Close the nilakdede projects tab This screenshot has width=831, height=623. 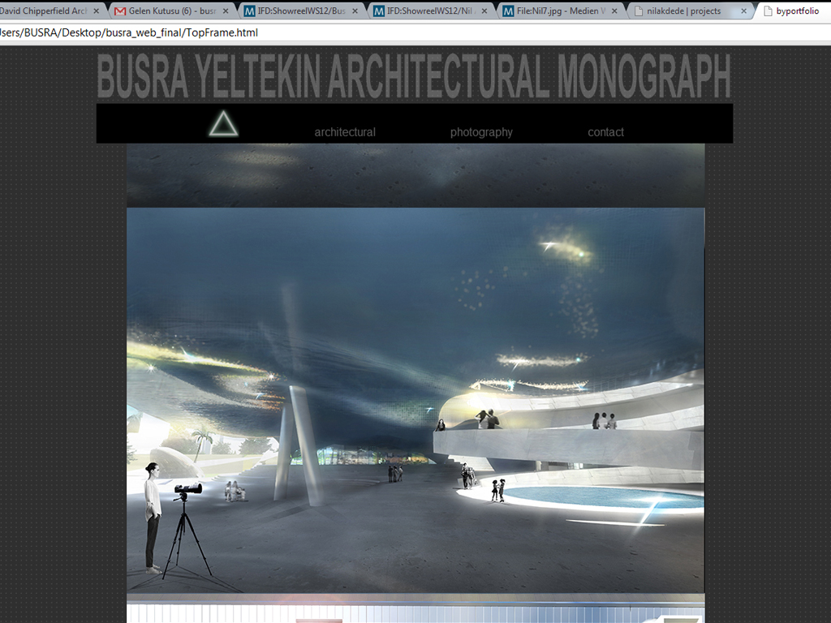pos(742,11)
